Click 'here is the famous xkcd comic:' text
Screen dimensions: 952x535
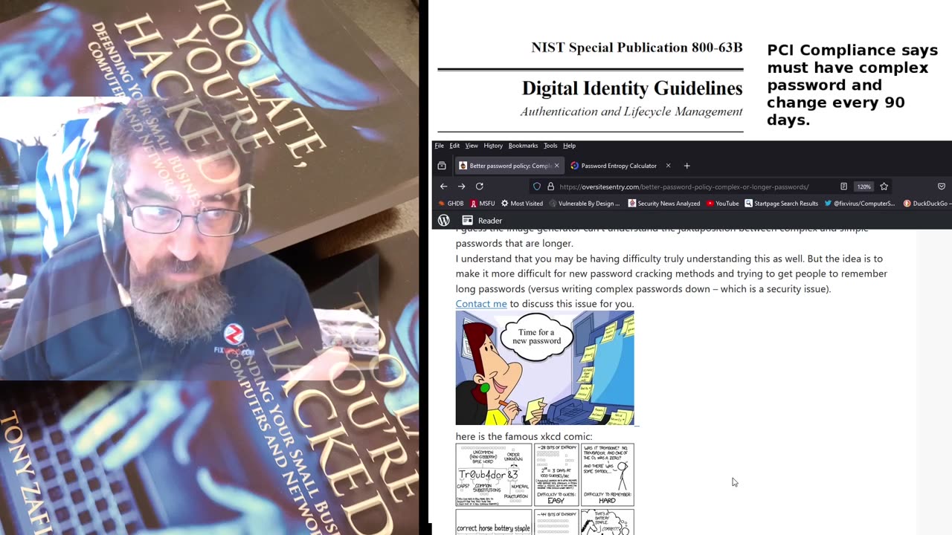point(524,437)
